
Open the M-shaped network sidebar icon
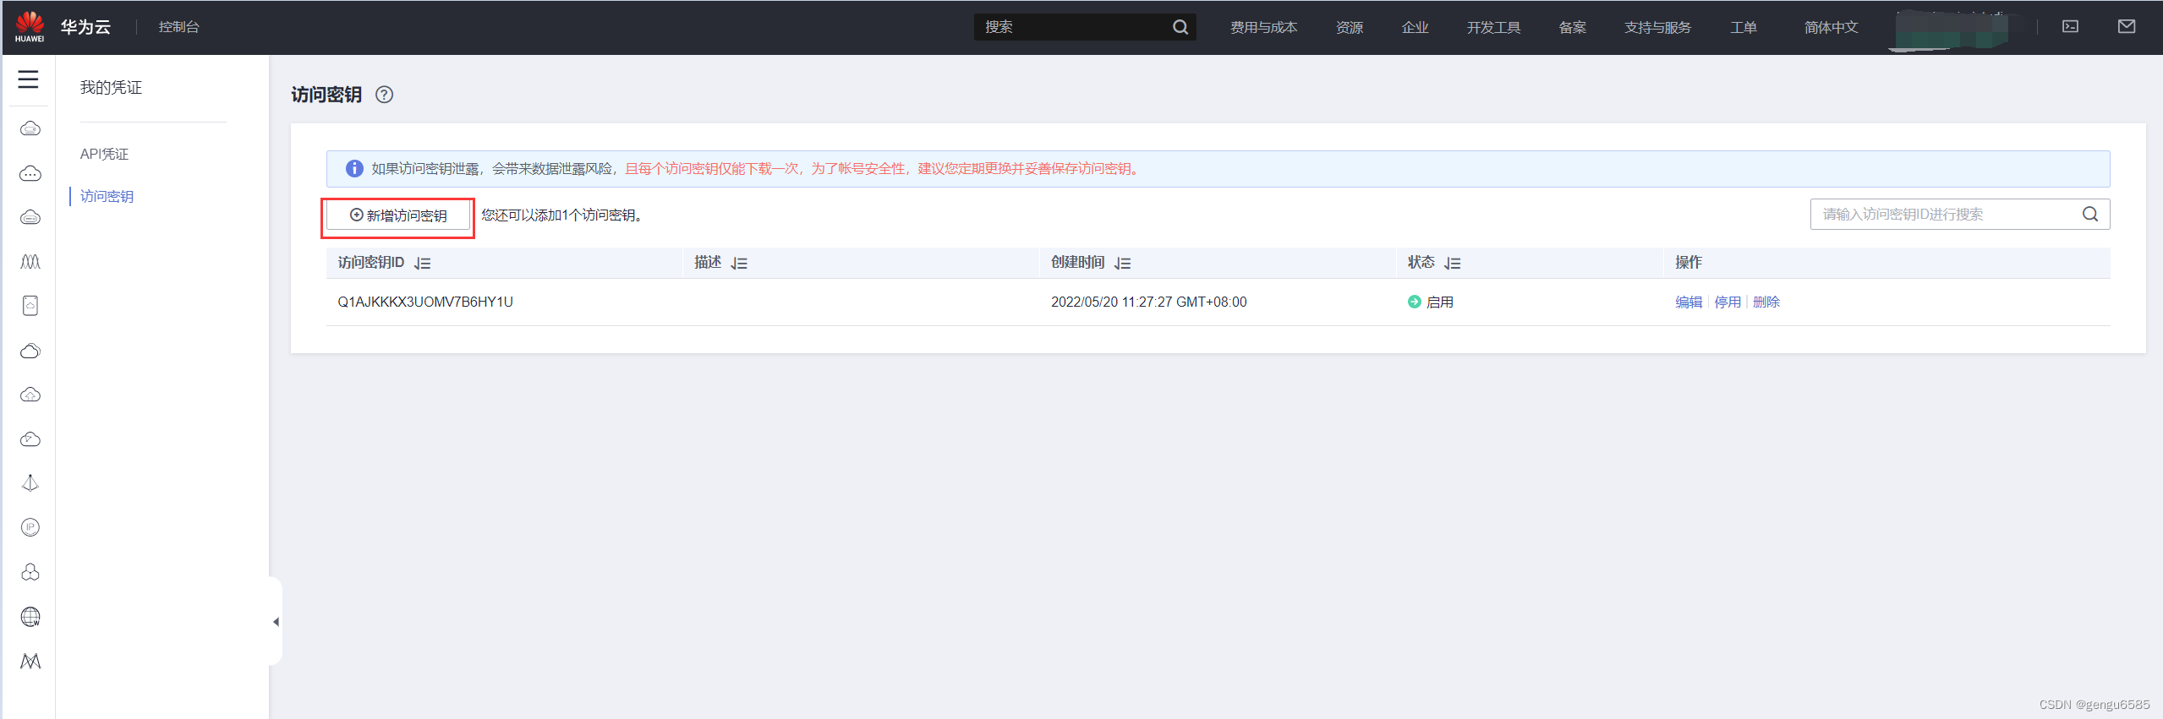[x=30, y=661]
